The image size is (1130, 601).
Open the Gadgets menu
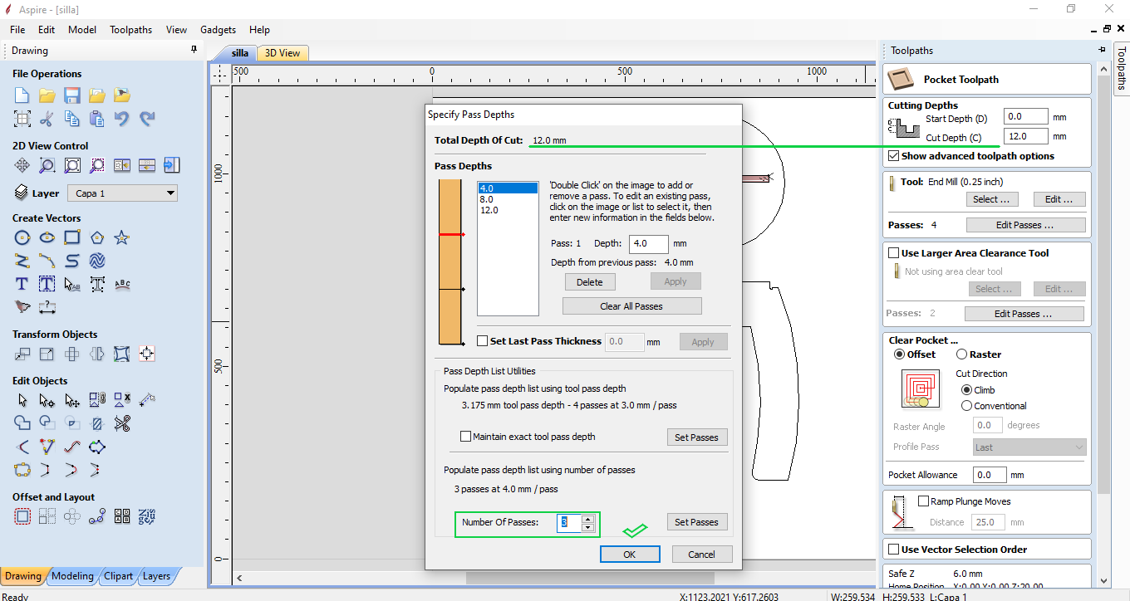point(219,29)
